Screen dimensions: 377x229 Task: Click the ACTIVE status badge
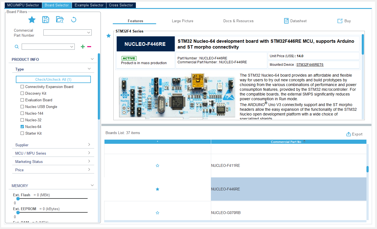[129, 58]
